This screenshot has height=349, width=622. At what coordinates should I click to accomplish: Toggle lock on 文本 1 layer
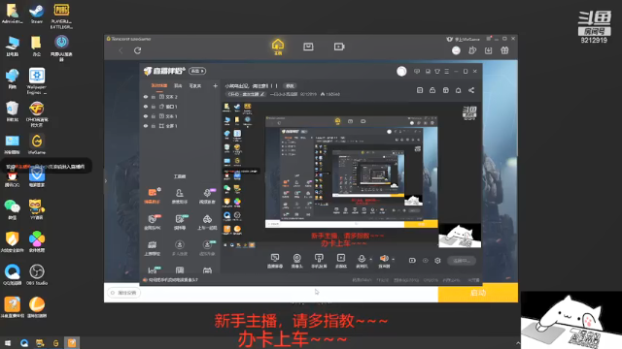154,116
